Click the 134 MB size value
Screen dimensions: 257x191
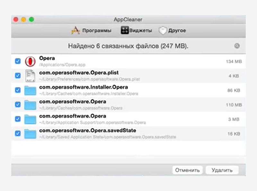(x=234, y=62)
